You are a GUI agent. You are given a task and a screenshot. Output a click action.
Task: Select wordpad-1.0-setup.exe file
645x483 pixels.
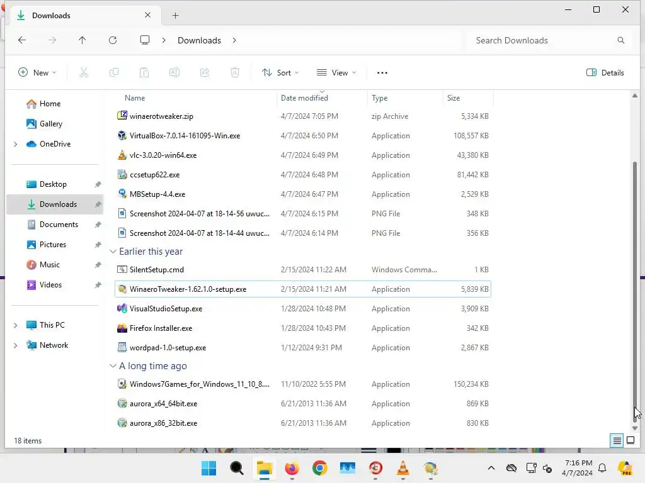point(303,348)
